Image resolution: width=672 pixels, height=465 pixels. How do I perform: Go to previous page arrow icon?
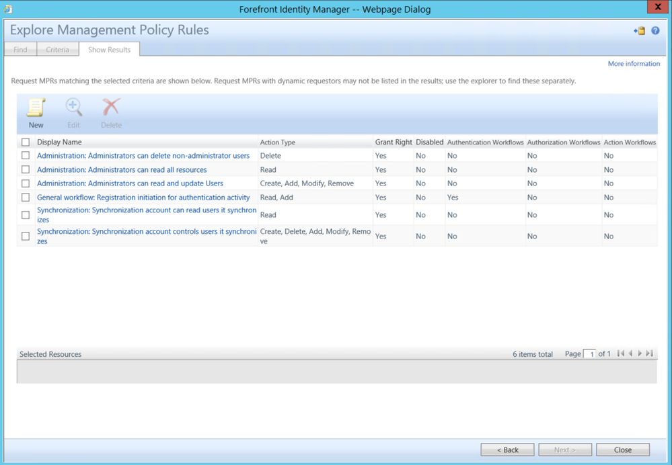[x=630, y=353]
